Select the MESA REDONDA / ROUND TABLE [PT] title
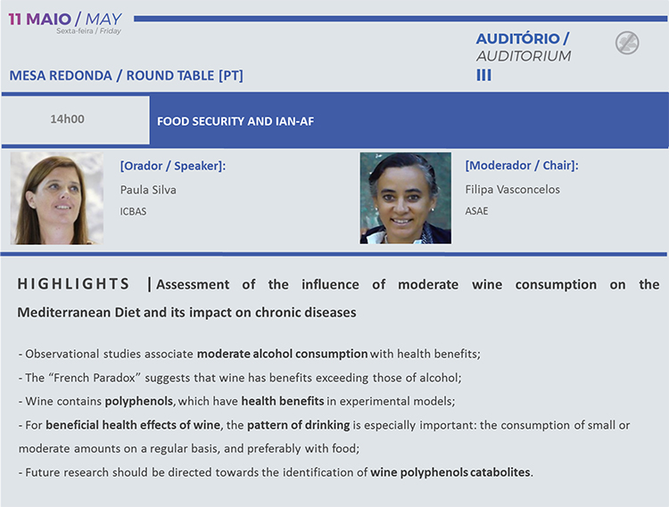This screenshot has width=669, height=507. pos(127,76)
